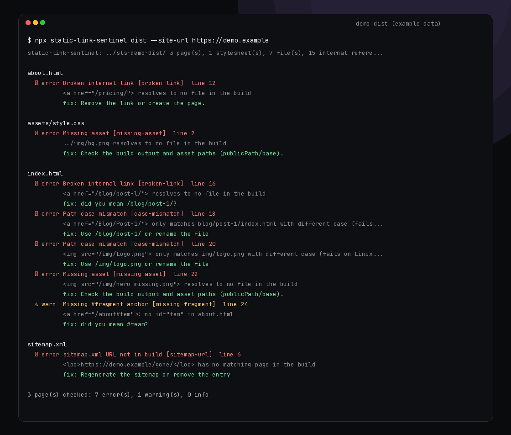Click 'fix: did you mean #team?'

[105, 324]
